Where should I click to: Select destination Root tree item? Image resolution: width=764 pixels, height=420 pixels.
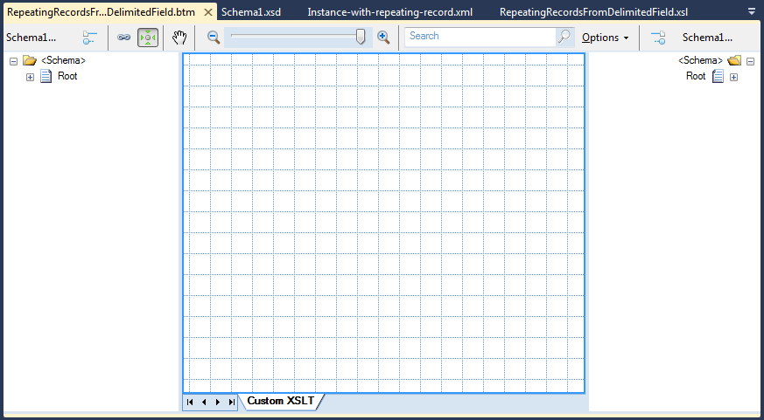click(x=696, y=76)
